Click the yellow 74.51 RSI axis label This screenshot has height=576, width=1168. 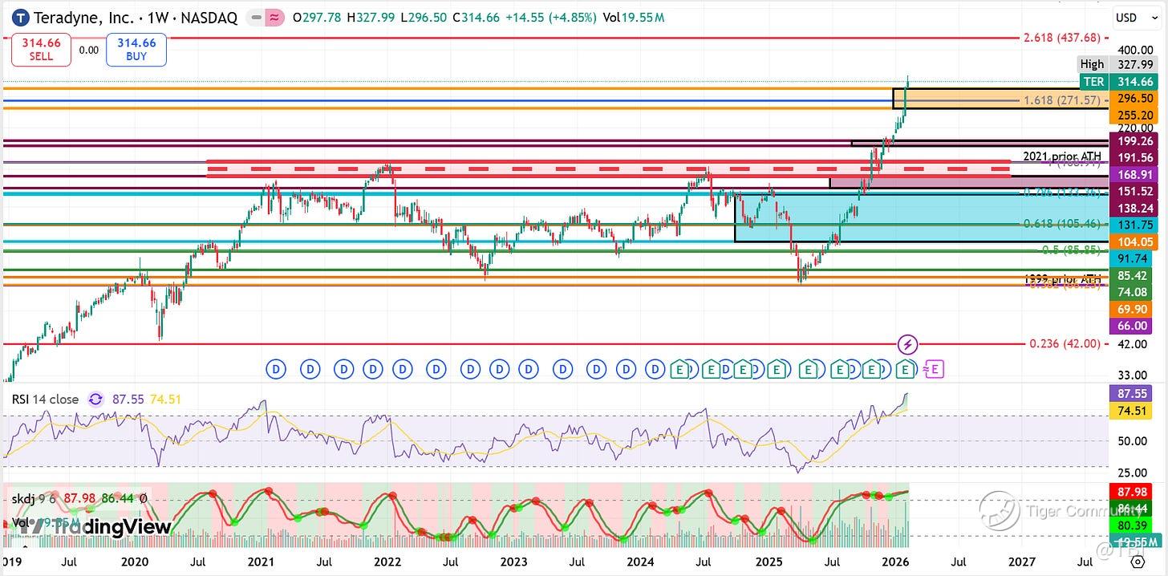[1133, 411]
